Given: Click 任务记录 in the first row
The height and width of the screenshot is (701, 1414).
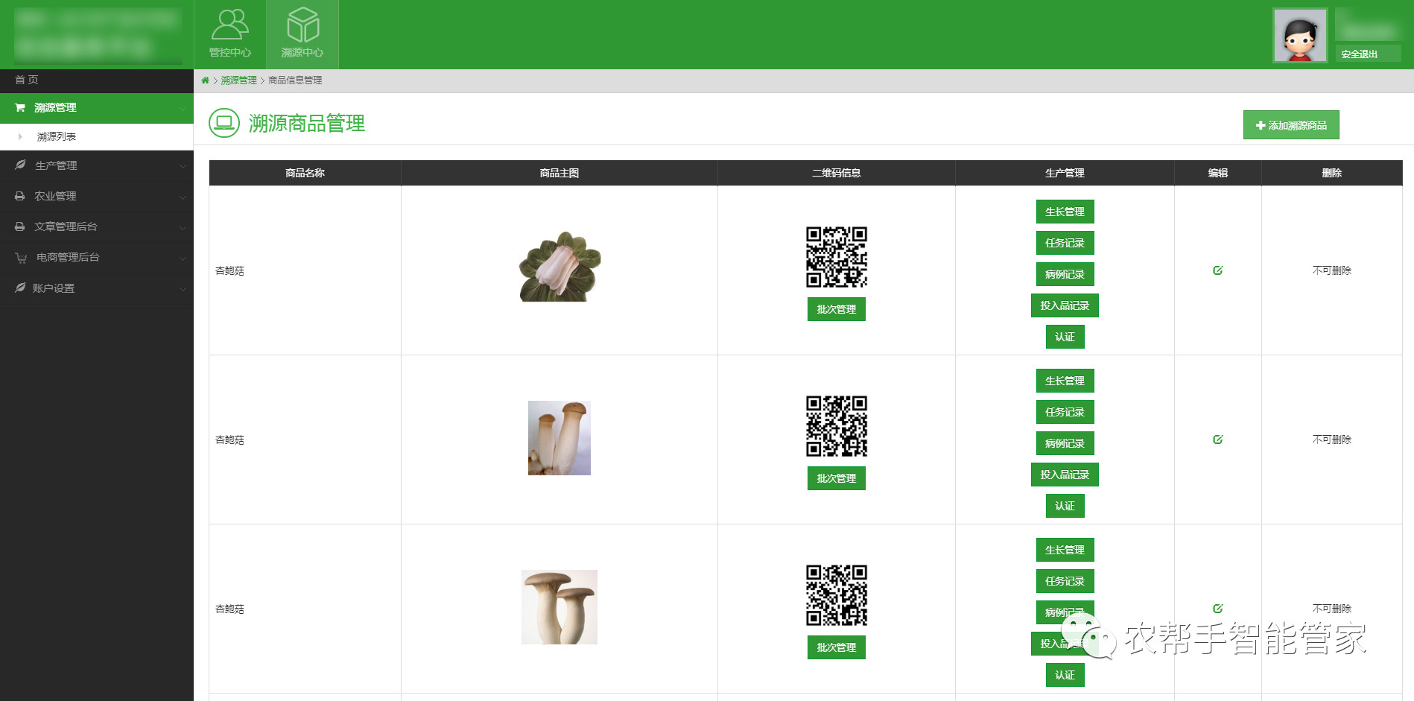Looking at the screenshot, I should tap(1065, 243).
